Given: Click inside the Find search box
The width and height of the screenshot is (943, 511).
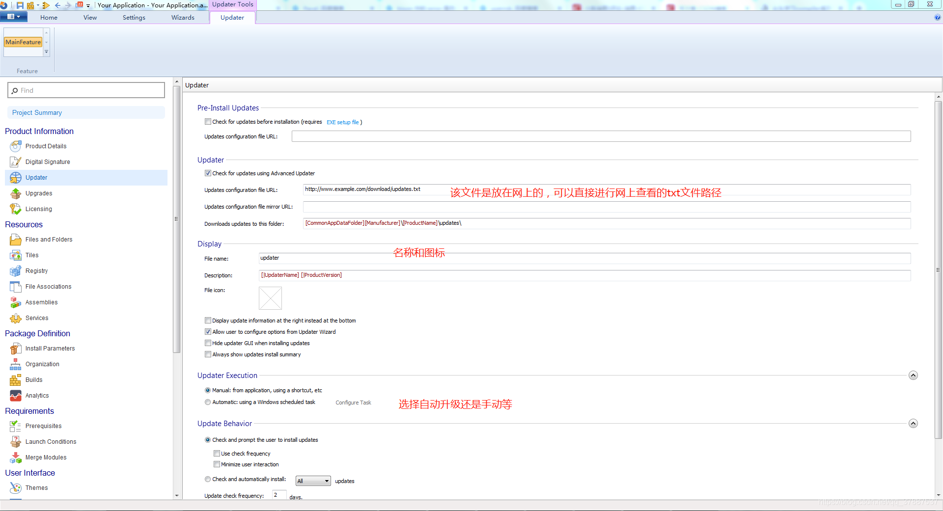Looking at the screenshot, I should click(x=86, y=90).
